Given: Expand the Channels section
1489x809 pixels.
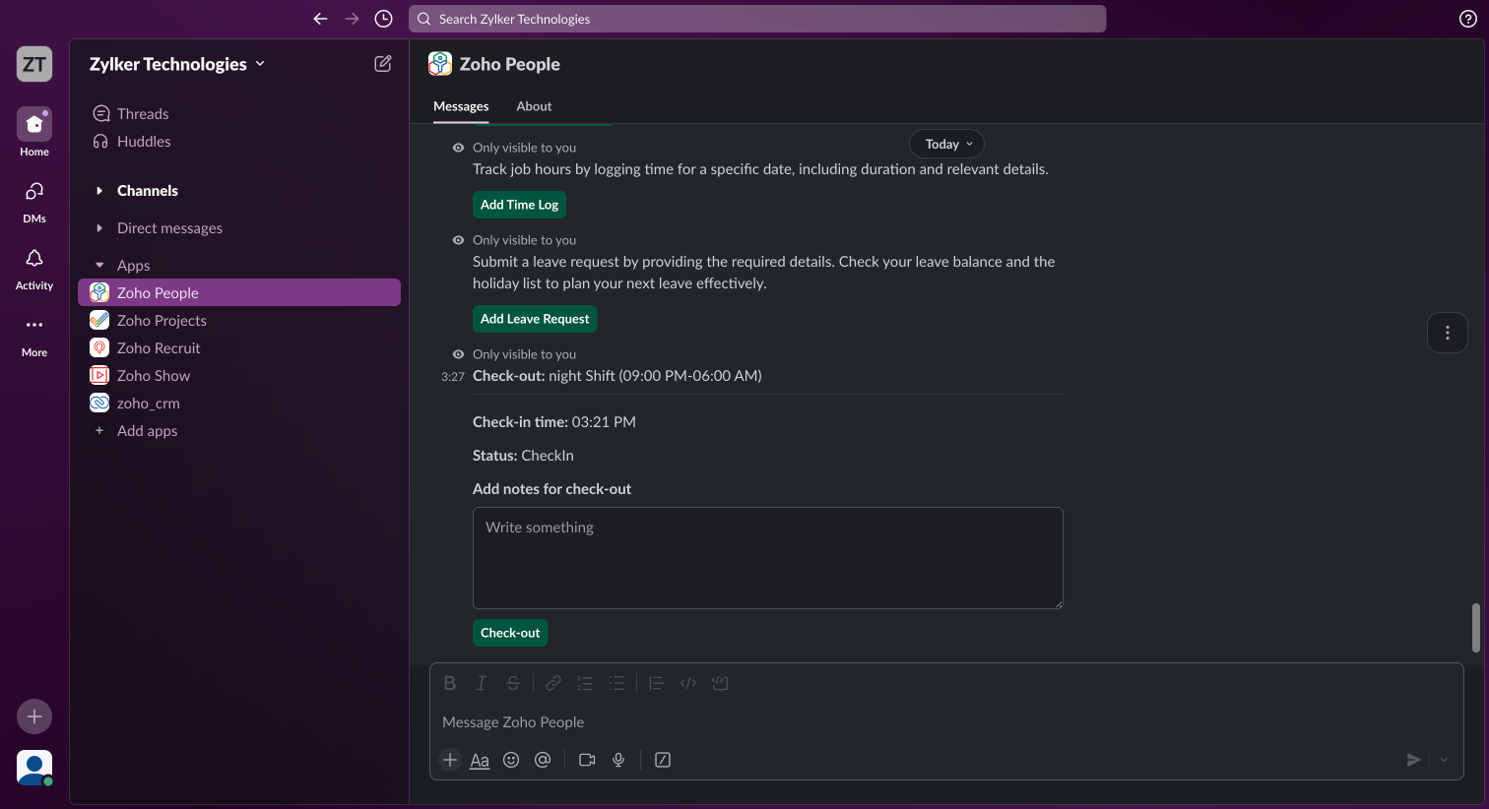Looking at the screenshot, I should 99,191.
